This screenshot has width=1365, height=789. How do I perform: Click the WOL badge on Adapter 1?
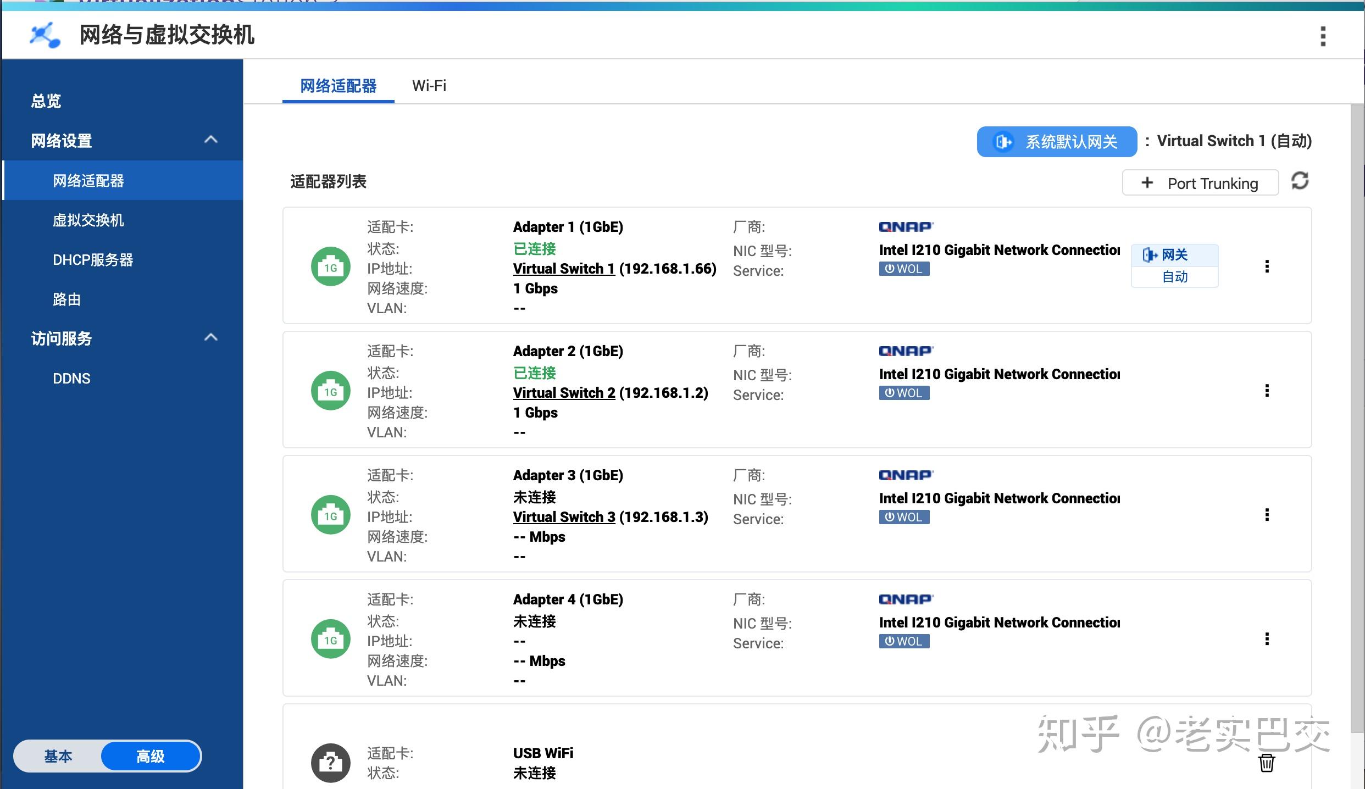click(x=904, y=269)
